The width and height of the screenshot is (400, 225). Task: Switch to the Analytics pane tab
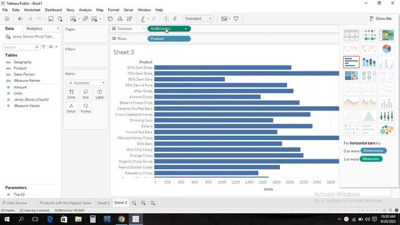click(34, 29)
